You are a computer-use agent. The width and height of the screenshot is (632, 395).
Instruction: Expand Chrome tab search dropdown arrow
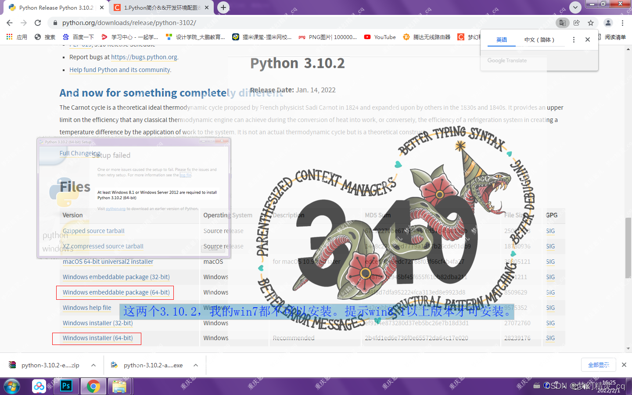click(x=575, y=7)
